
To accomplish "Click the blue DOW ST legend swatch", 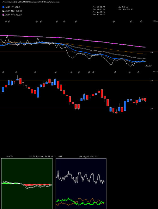I will pyautogui.click(x=3, y=7).
